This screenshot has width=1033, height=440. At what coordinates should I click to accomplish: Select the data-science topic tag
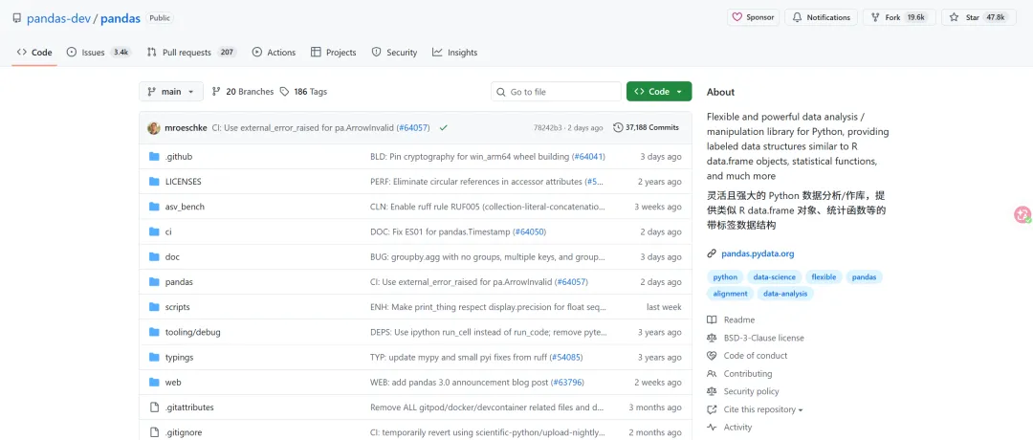[x=776, y=277]
